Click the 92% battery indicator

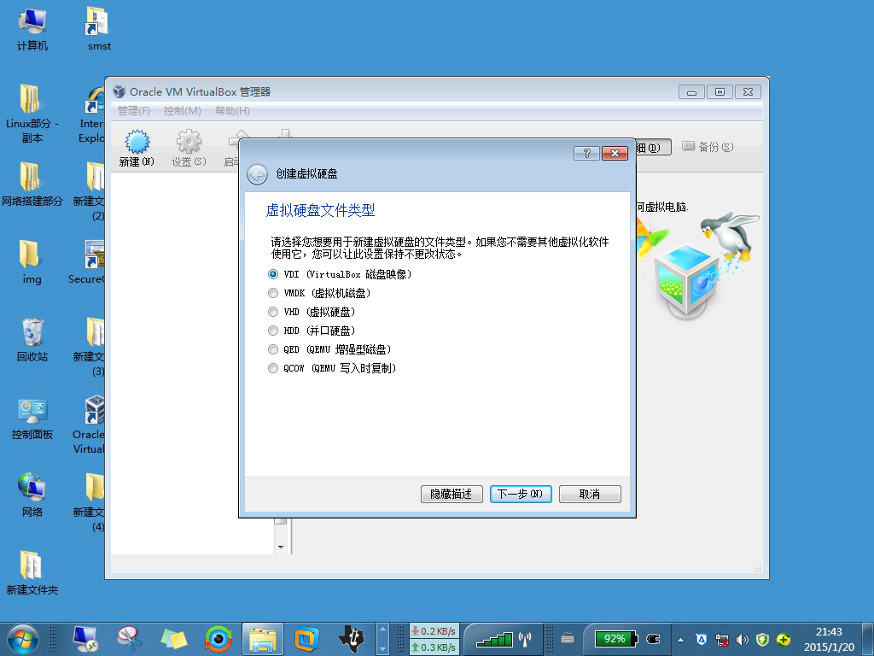(x=615, y=639)
